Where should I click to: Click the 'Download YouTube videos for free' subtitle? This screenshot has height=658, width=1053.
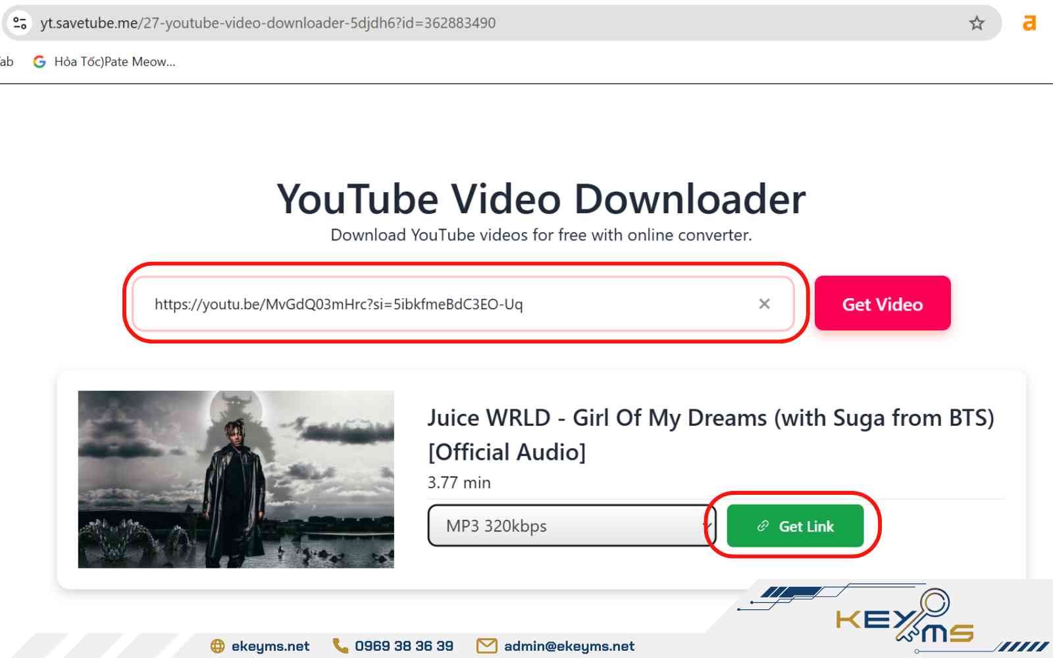[541, 235]
